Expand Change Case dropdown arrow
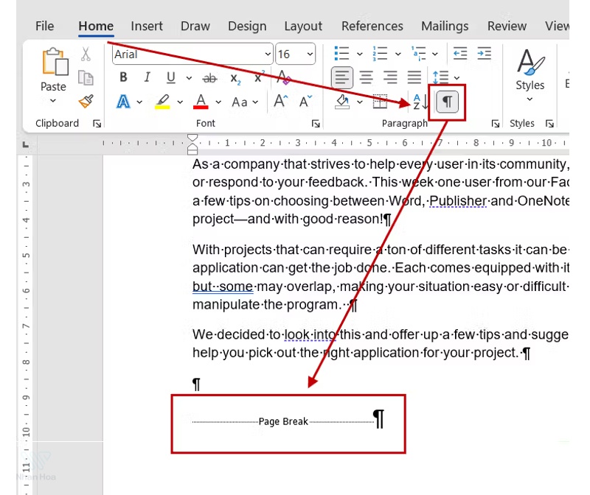 [x=255, y=102]
